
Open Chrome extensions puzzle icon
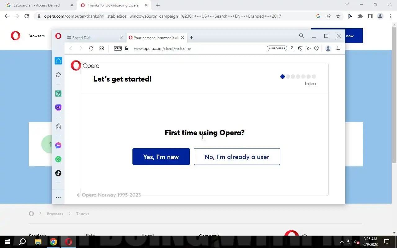[x=360, y=16]
